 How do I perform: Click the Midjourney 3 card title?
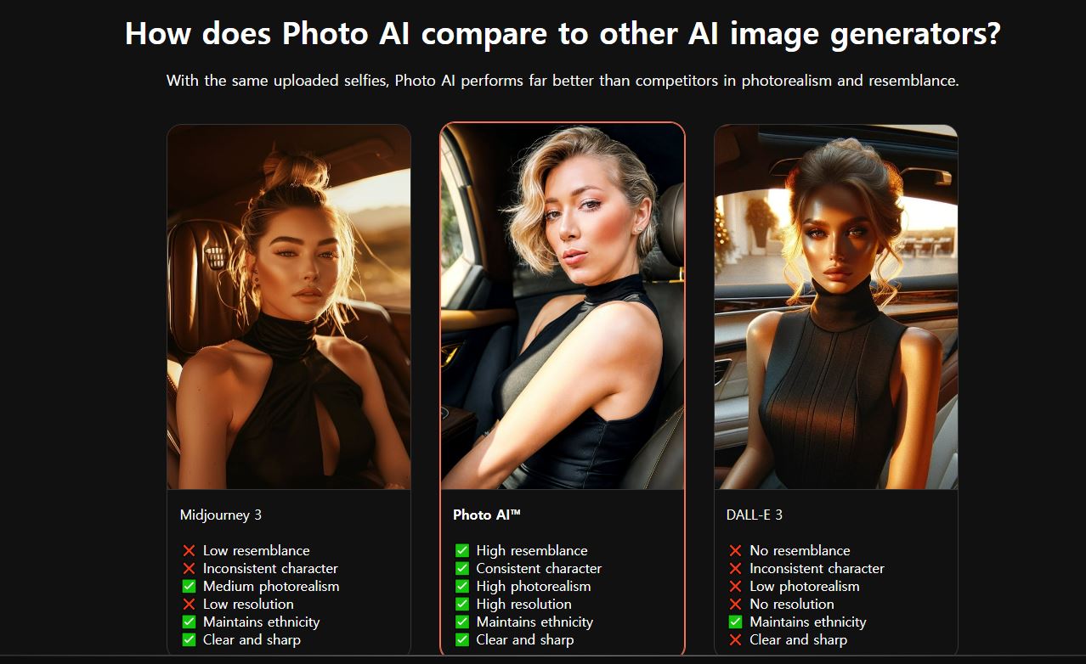(221, 515)
